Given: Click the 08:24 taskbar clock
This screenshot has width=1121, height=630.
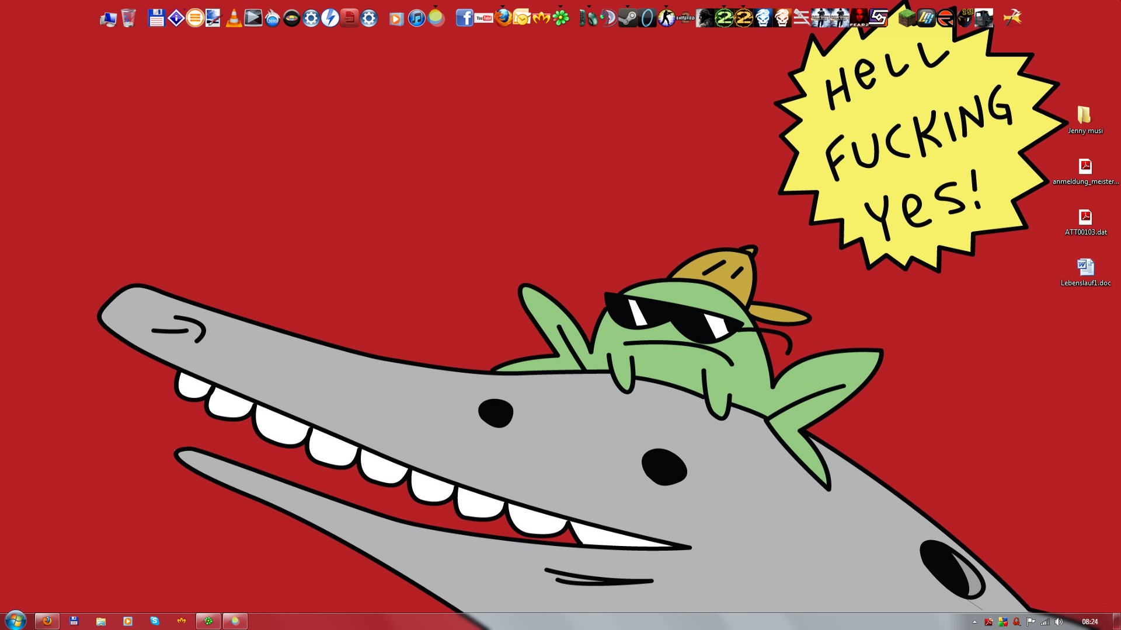Looking at the screenshot, I should 1089,622.
